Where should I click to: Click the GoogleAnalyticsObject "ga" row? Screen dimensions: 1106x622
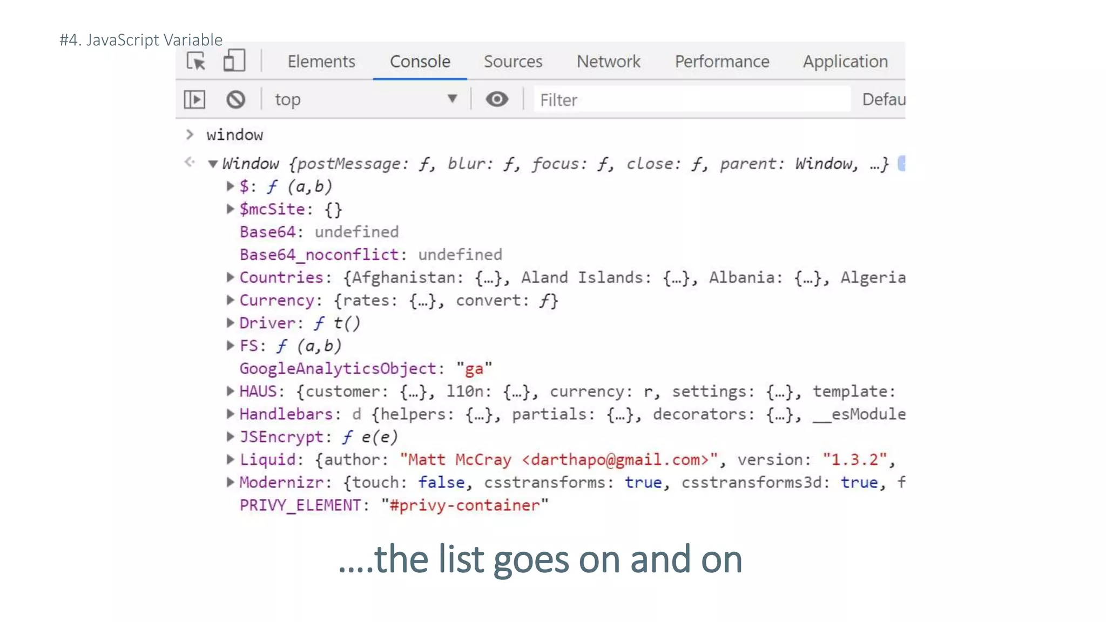[366, 369]
